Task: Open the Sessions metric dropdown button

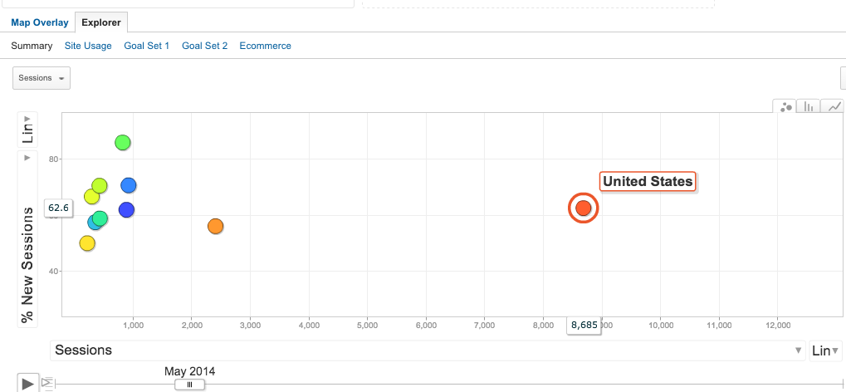Action: tap(42, 78)
